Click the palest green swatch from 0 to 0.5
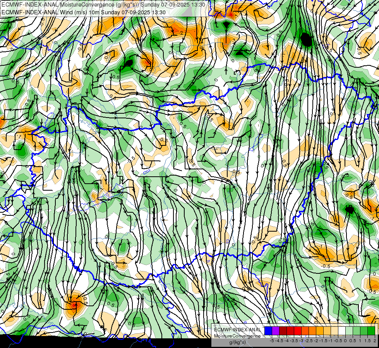 pos(349,331)
